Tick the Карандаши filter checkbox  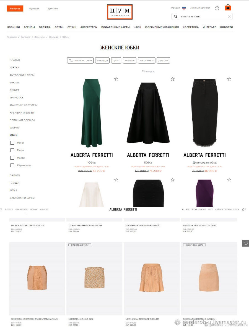(12, 165)
